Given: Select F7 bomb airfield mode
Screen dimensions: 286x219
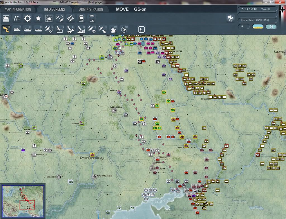Looking at the screenshot, I should pyautogui.click(x=71, y=29).
